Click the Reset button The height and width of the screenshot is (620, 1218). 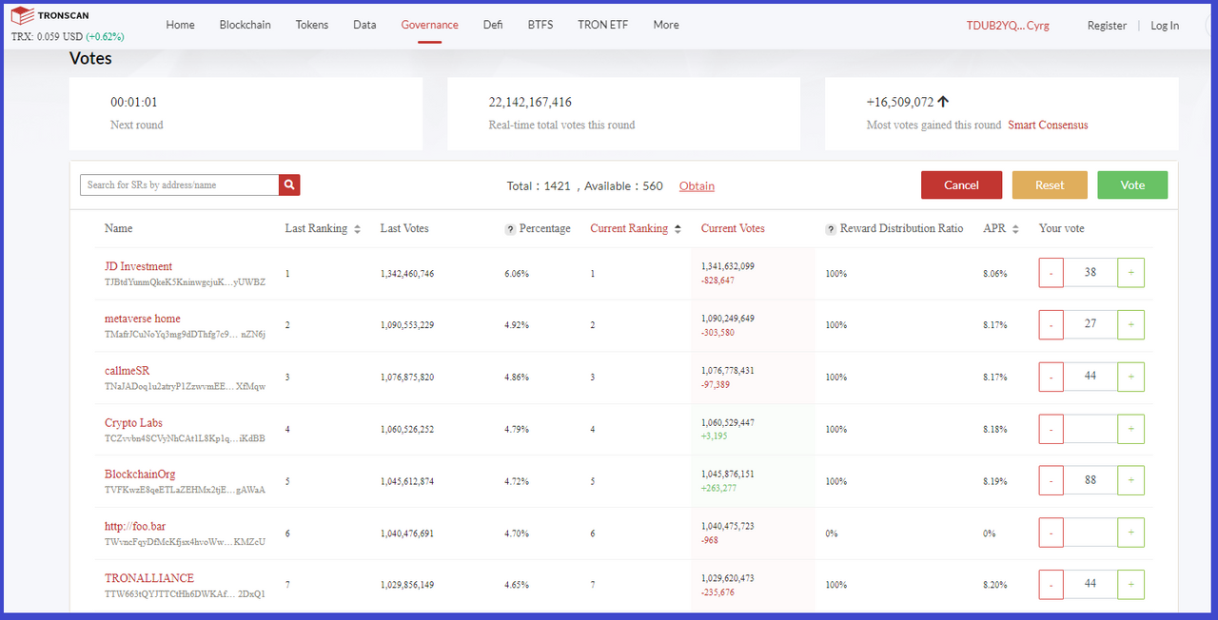(x=1050, y=185)
